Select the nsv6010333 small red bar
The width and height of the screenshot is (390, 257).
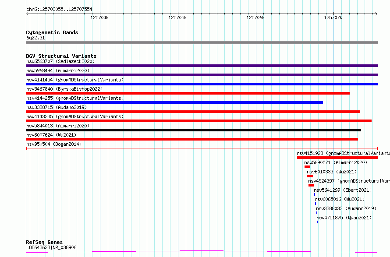point(310,176)
